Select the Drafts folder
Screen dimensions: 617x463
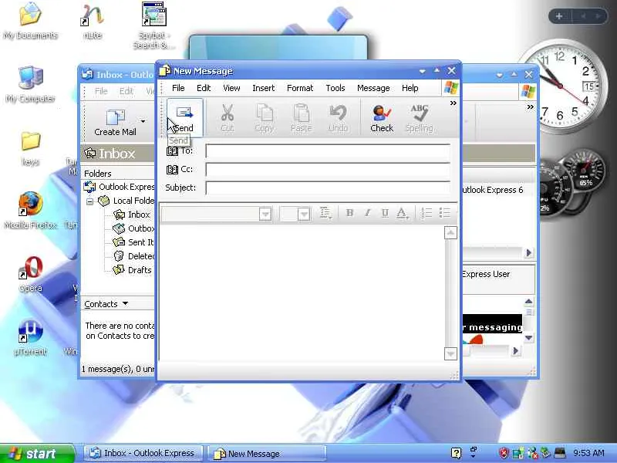(x=133, y=270)
